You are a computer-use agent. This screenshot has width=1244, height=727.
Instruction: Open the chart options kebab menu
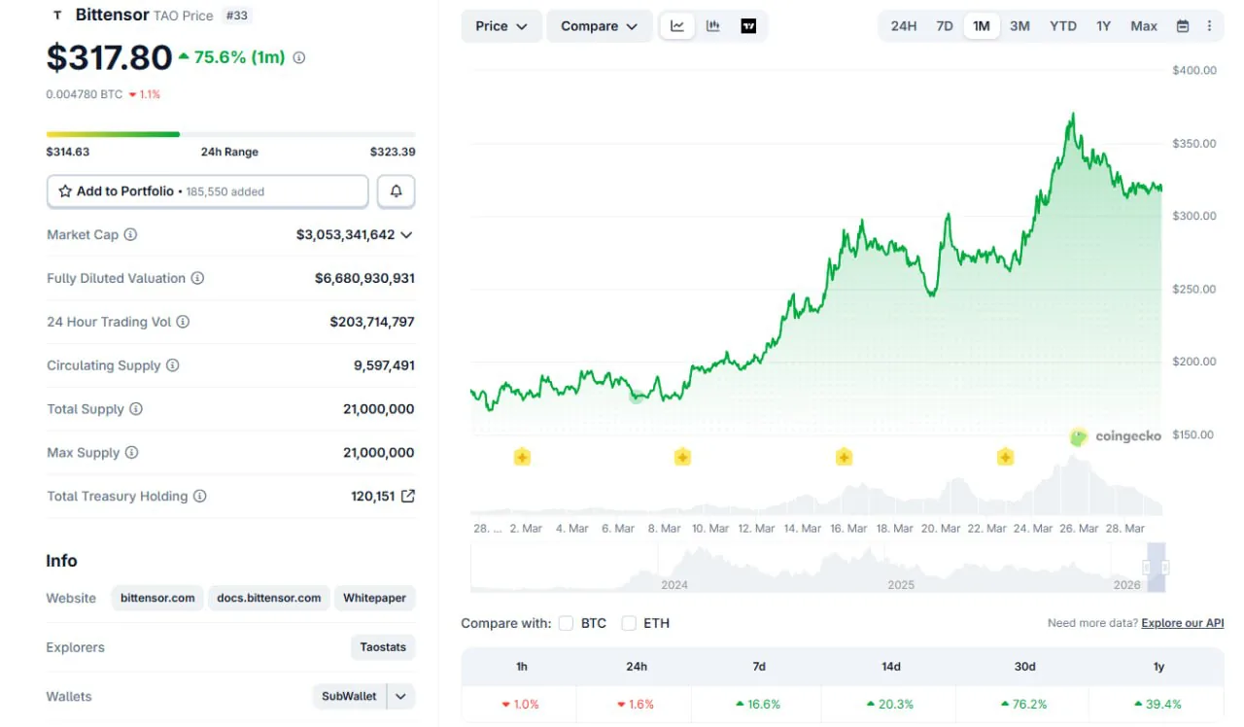click(1210, 26)
